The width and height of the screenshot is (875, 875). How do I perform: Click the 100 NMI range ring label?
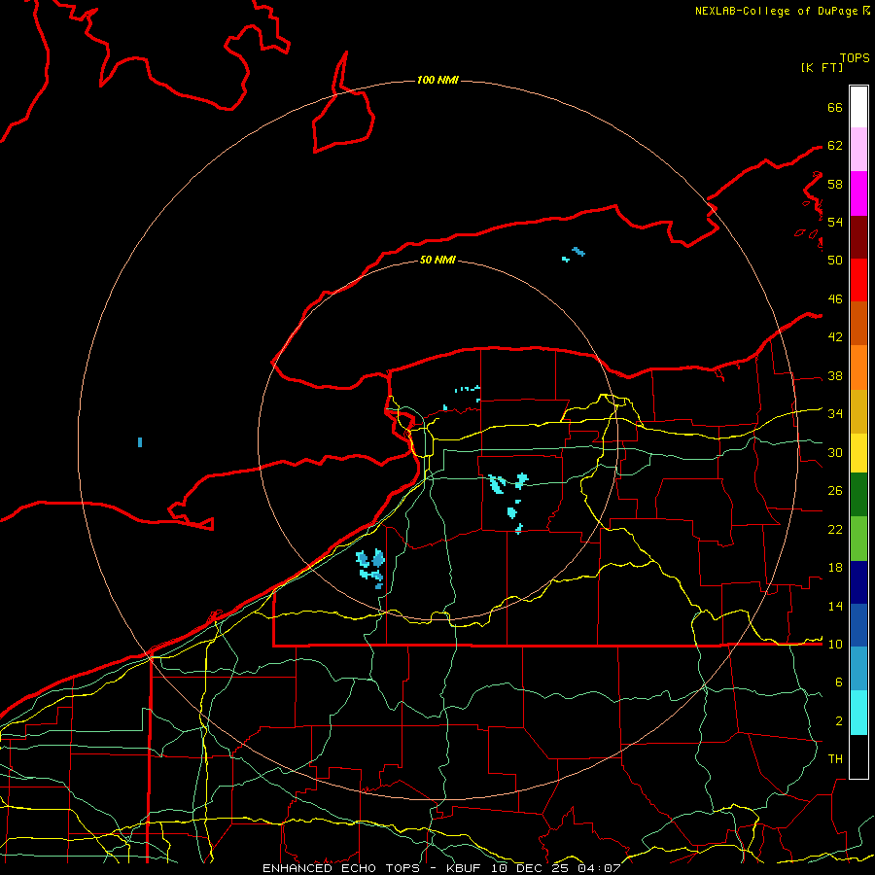437,81
